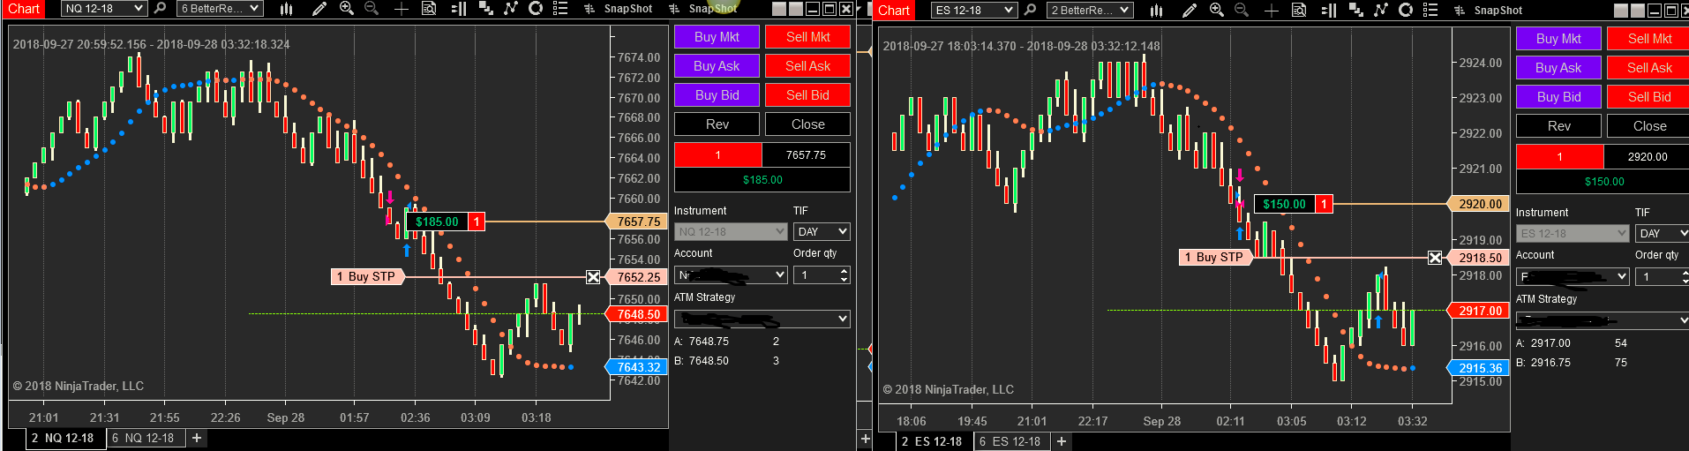Open indicators icon in ES chart toolbar
1689x451 pixels.
pos(1355,11)
